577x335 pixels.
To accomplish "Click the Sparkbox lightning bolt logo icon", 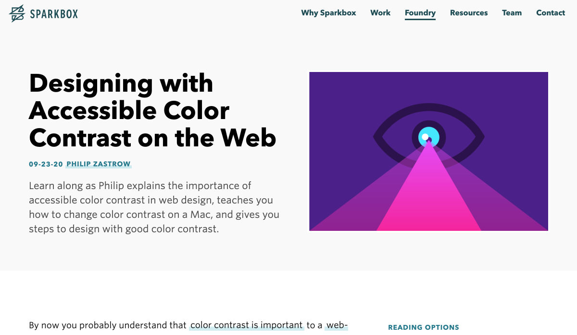I will tap(17, 13).
